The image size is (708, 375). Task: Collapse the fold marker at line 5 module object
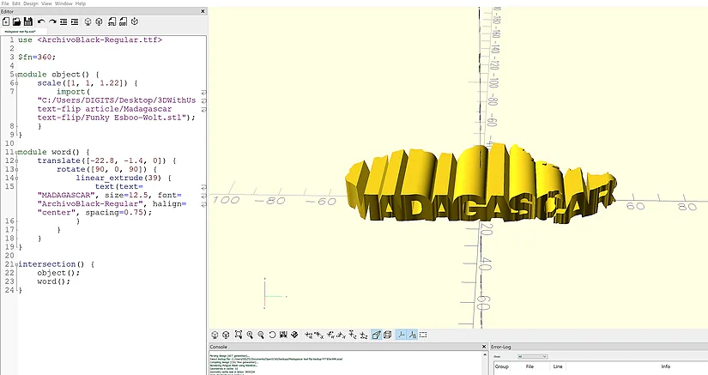[x=16, y=75]
